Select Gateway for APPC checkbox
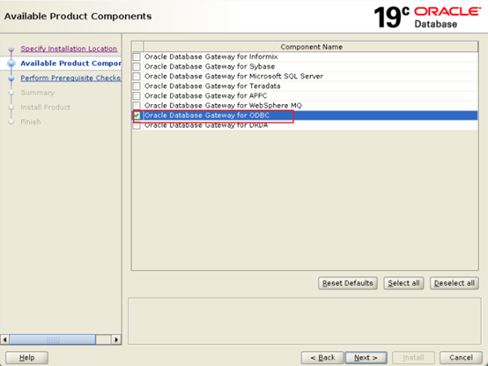The width and height of the screenshot is (488, 366). coord(137,96)
